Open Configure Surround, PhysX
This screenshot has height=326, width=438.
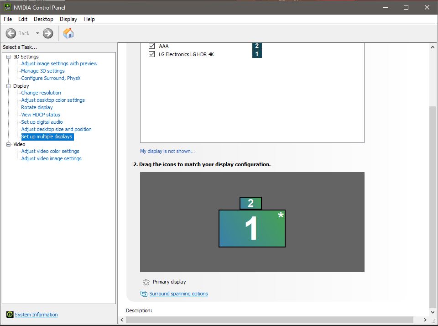(51, 78)
